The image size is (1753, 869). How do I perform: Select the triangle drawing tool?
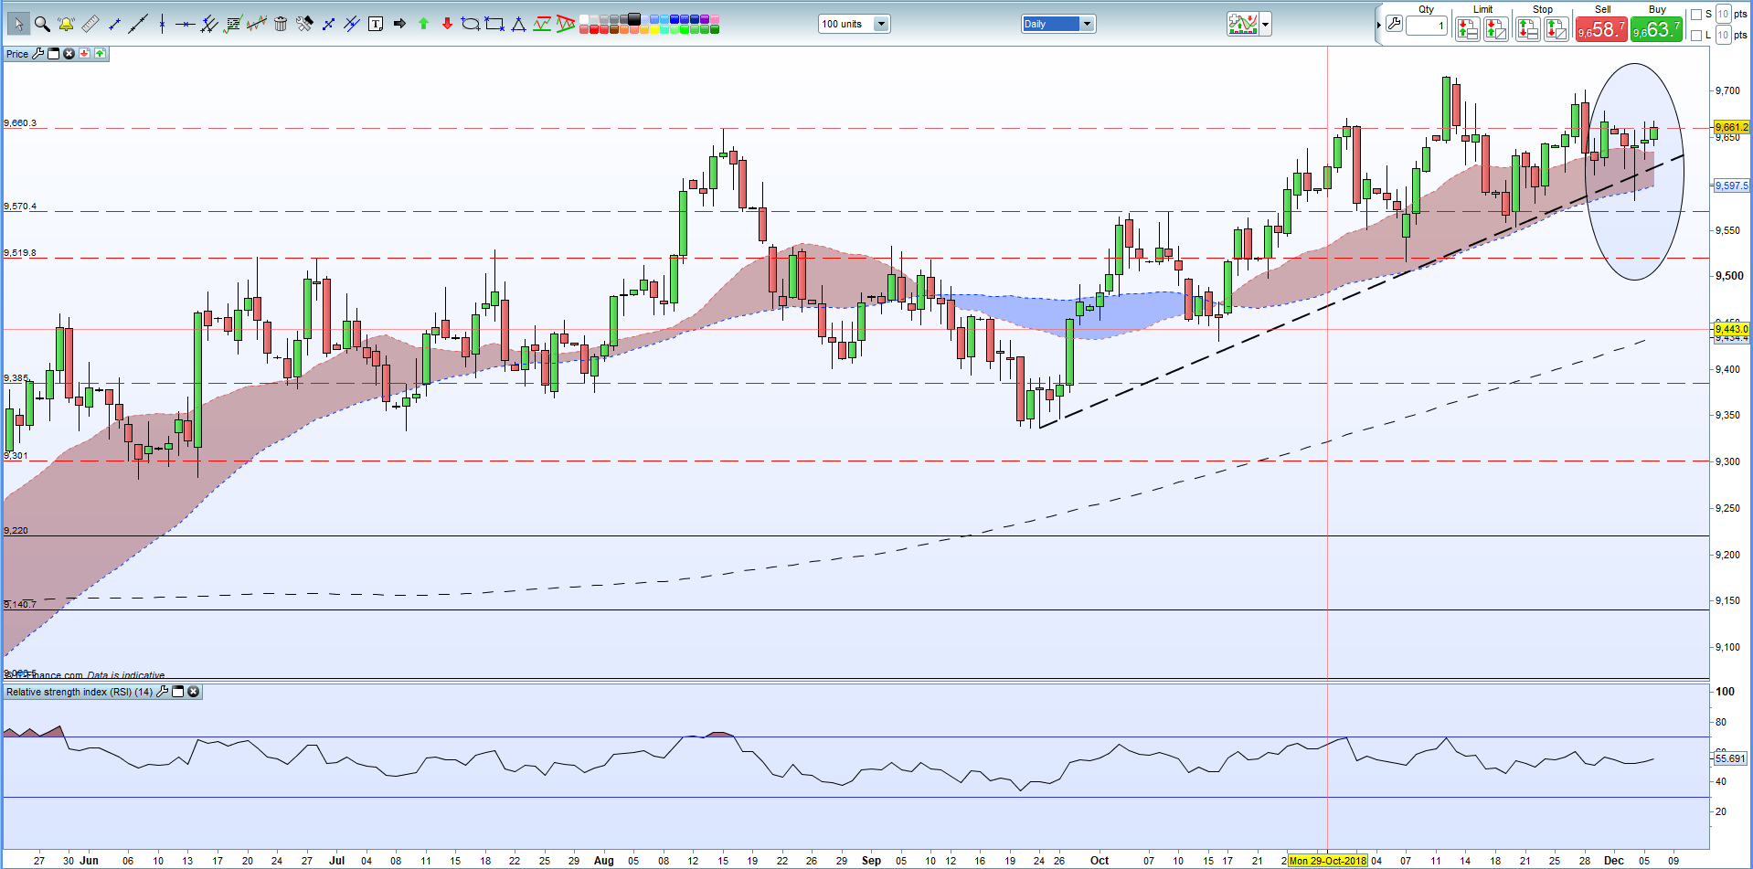pos(518,24)
